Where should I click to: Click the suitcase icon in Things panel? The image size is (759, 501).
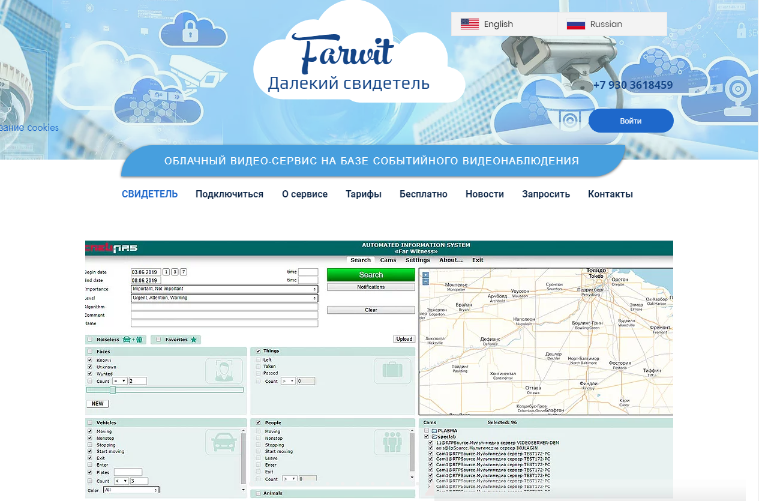pyautogui.click(x=392, y=371)
